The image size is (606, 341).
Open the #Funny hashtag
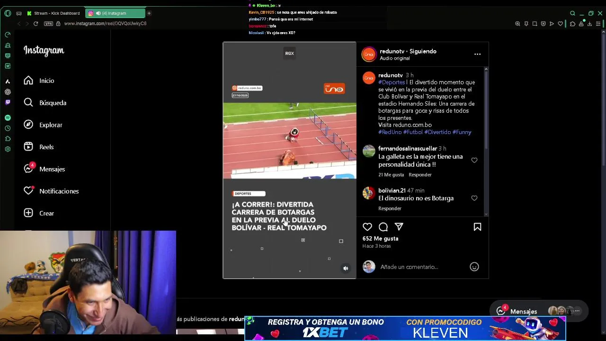click(462, 132)
